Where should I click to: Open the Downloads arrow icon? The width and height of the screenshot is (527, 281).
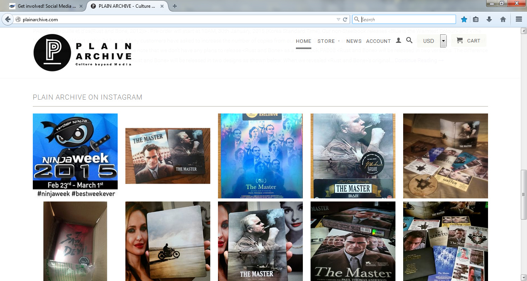[x=489, y=19]
